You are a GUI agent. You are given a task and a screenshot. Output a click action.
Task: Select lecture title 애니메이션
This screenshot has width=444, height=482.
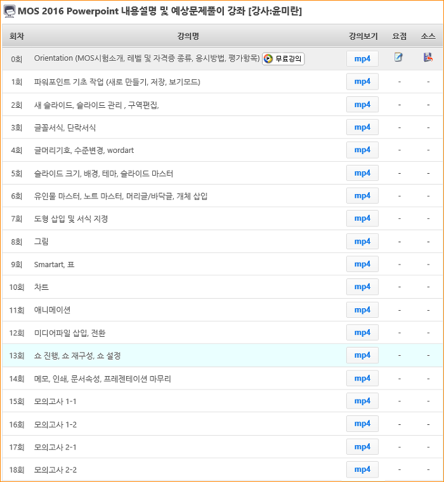click(52, 310)
